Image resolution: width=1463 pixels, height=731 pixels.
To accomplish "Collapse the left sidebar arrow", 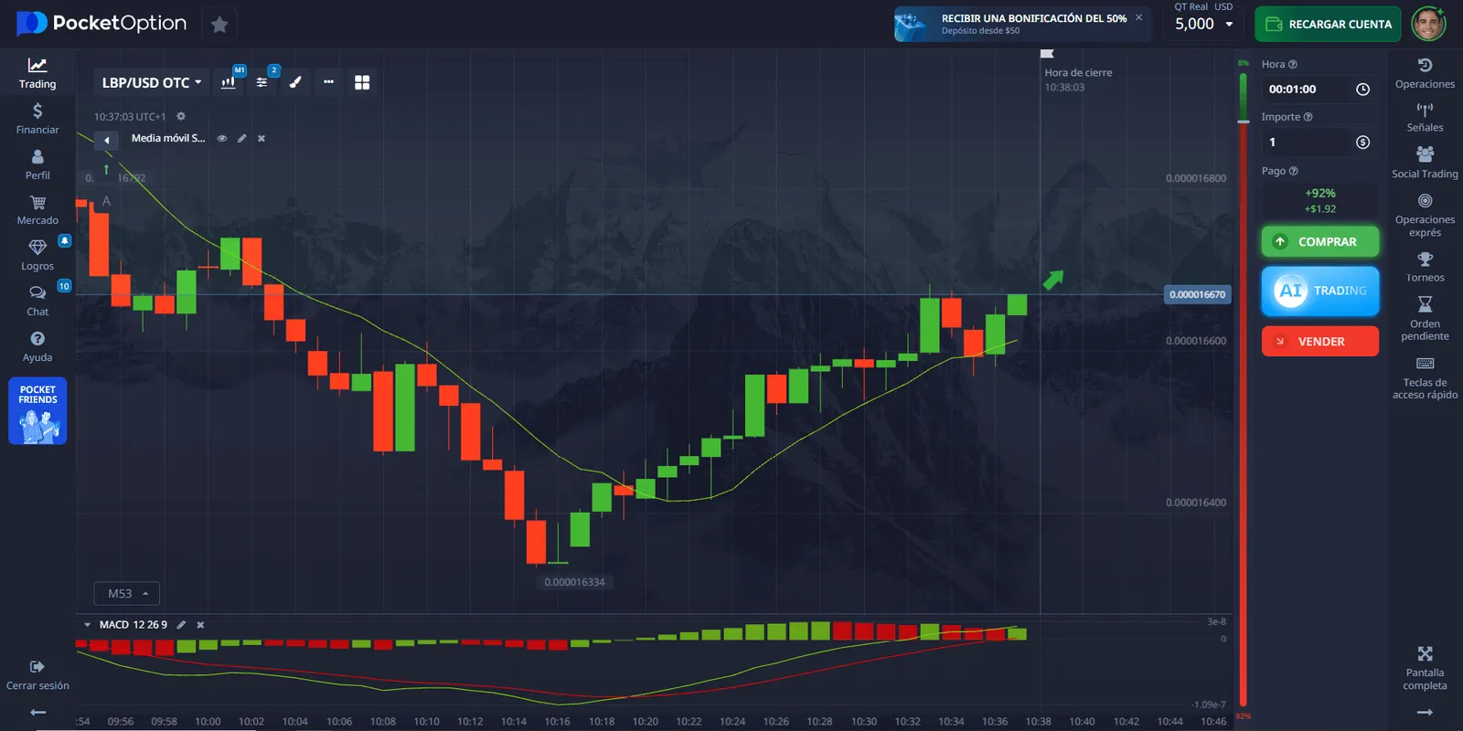I will click(37, 712).
